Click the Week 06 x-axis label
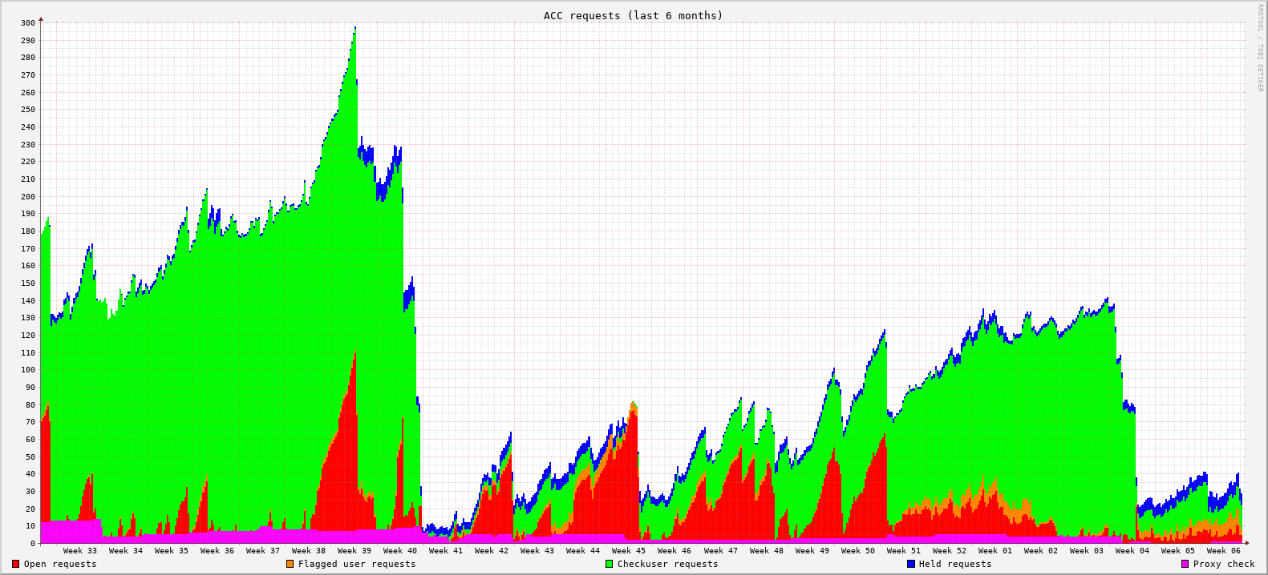The image size is (1268, 575). click(x=1223, y=550)
